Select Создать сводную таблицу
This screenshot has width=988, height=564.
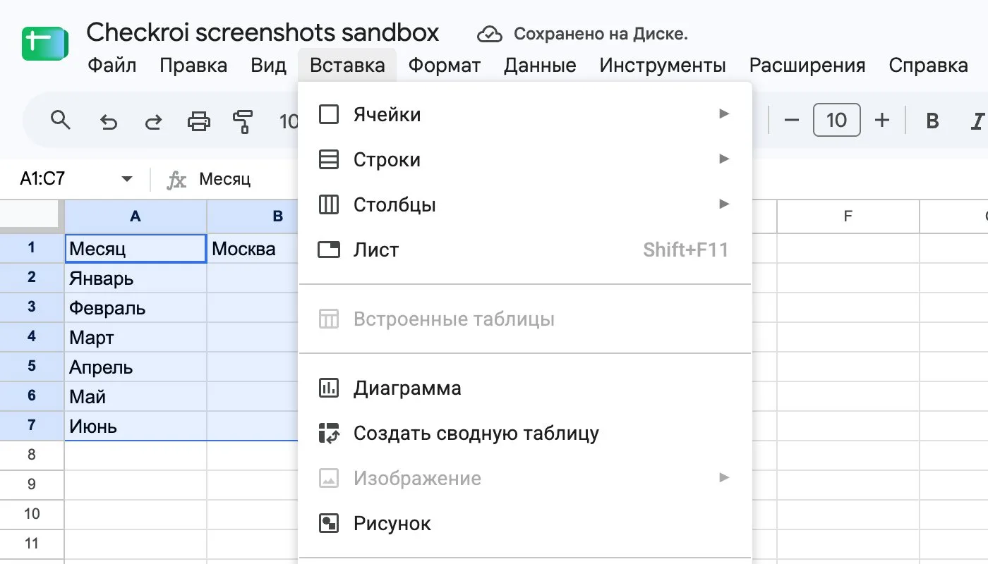525,433
